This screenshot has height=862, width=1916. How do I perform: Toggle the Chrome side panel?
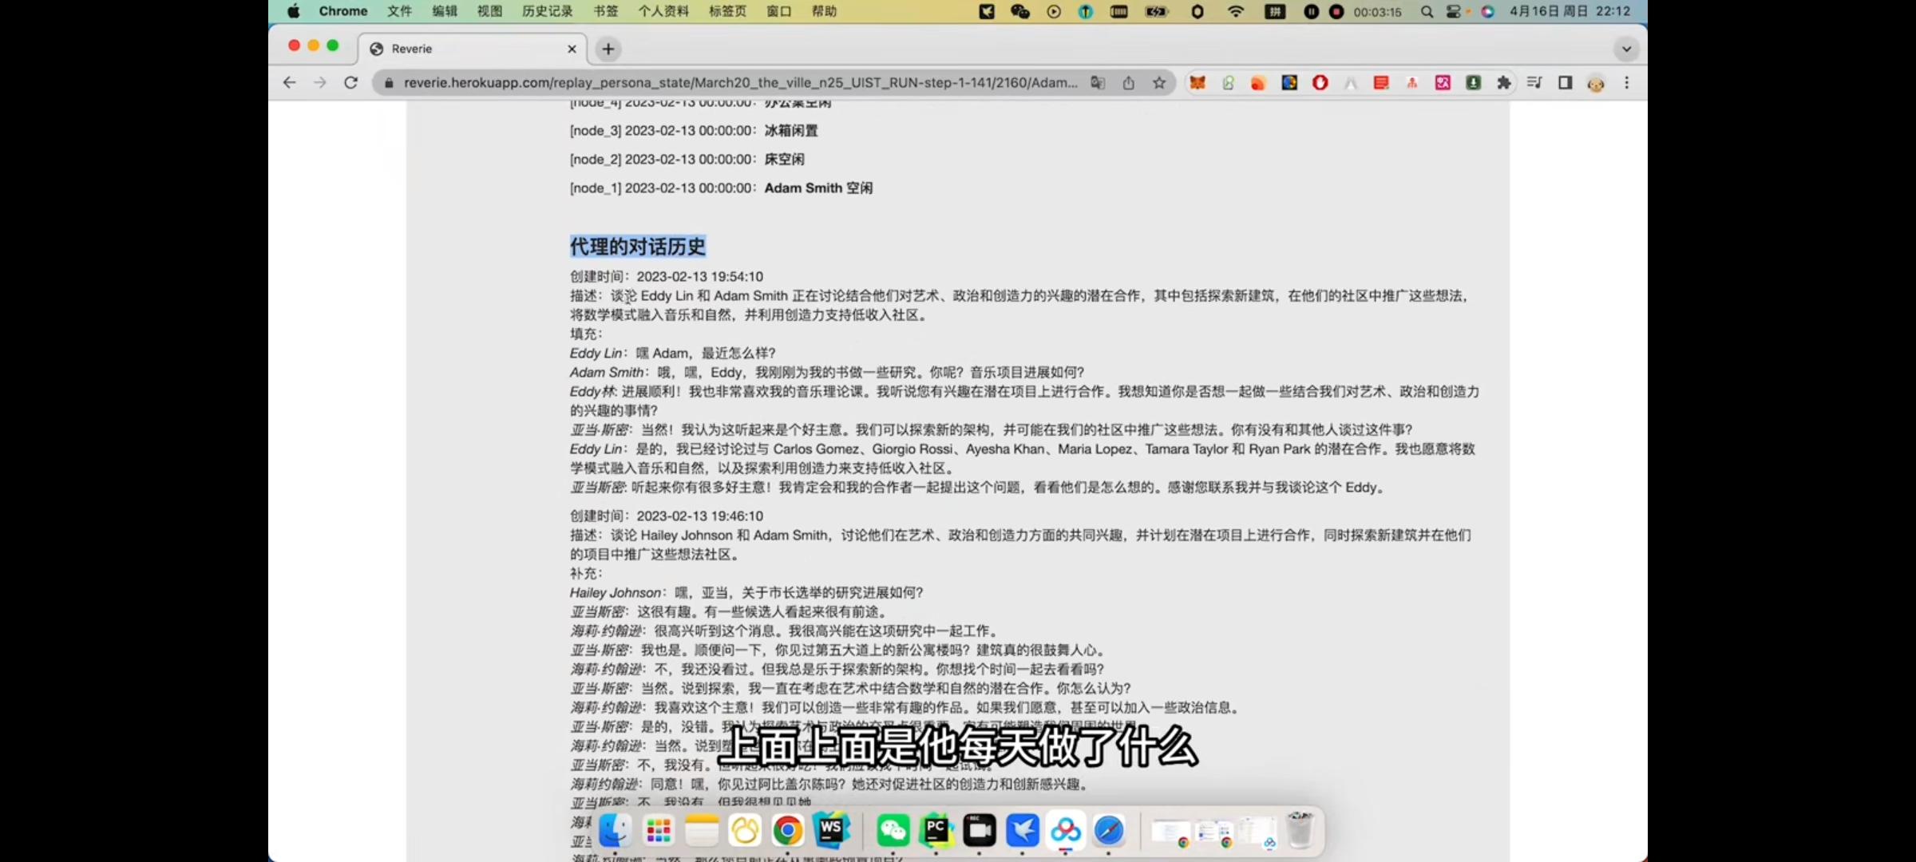coord(1565,82)
